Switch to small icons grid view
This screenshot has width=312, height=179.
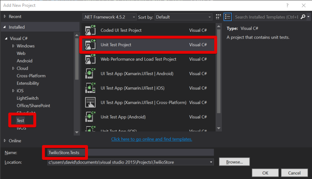pyautogui.click(x=218, y=17)
